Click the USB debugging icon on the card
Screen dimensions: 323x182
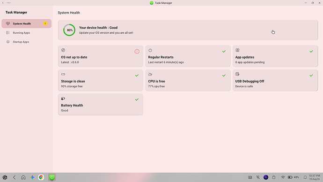237,74
